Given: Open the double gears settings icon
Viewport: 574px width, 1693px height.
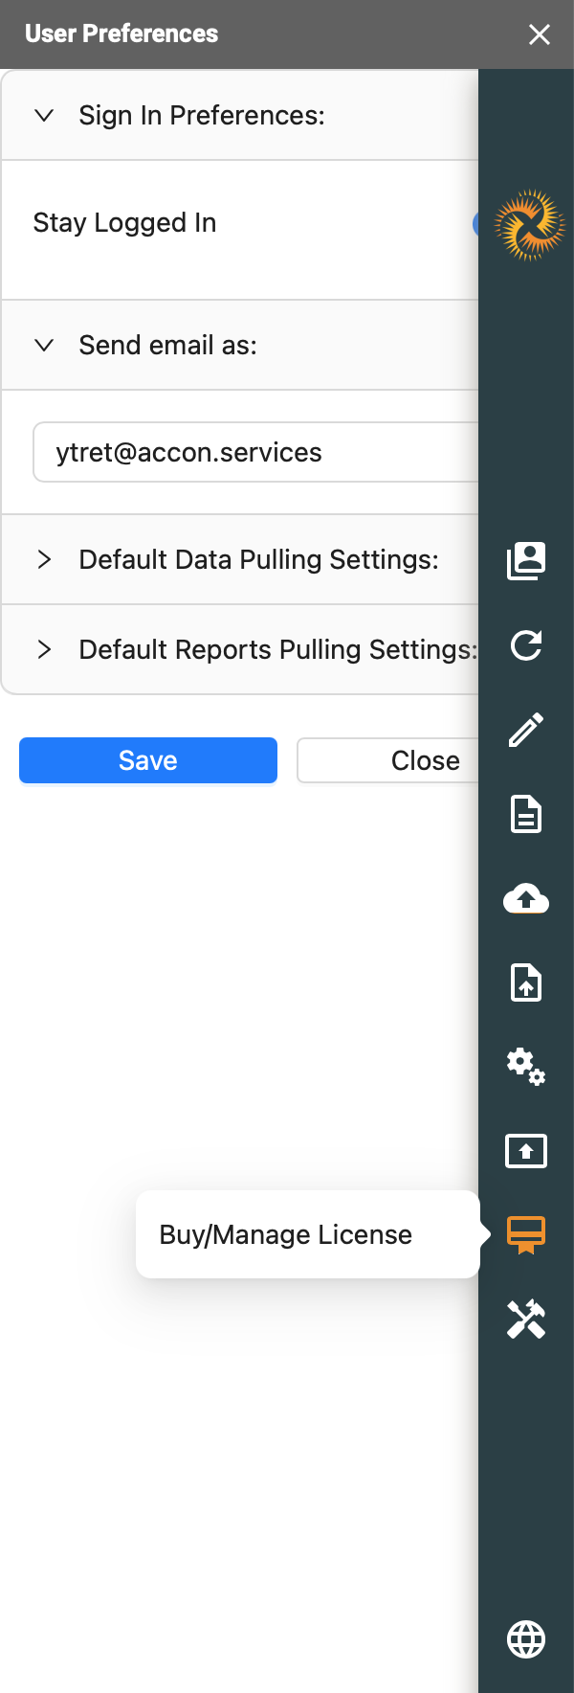Looking at the screenshot, I should (x=526, y=1066).
